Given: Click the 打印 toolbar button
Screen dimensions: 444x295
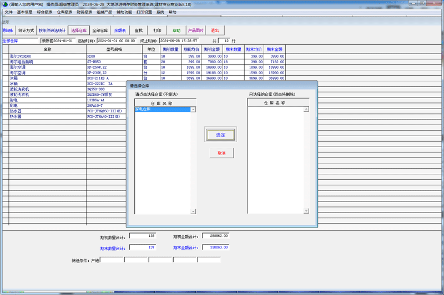Looking at the screenshot, I should (x=158, y=30).
